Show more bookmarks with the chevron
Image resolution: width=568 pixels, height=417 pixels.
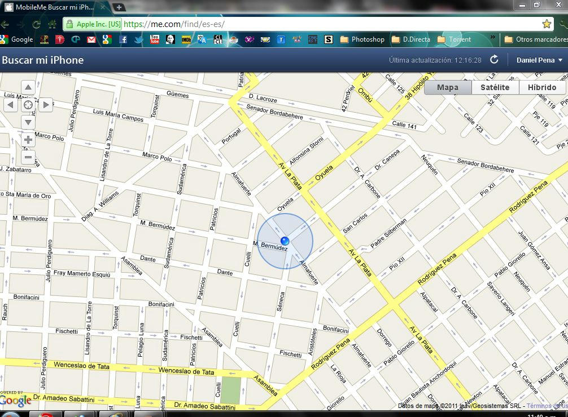click(x=493, y=37)
